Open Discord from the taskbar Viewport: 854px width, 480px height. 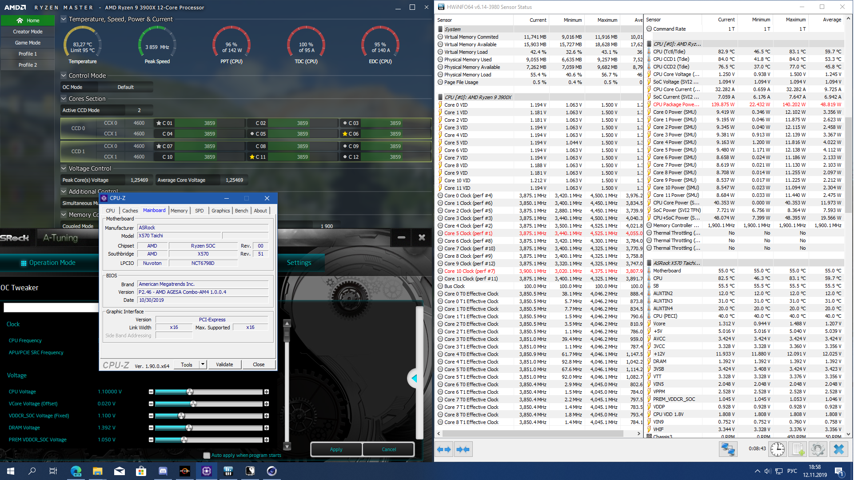[x=163, y=471]
